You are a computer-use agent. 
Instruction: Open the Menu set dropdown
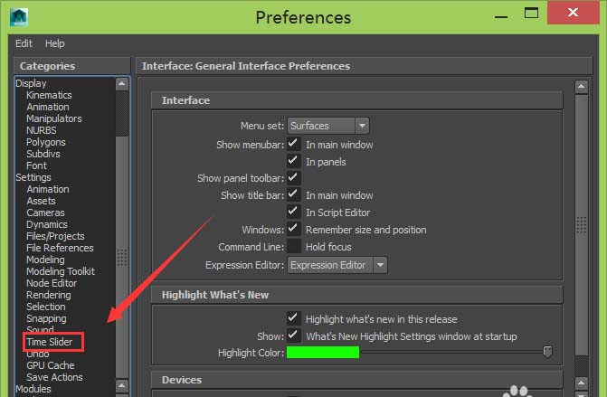click(328, 126)
